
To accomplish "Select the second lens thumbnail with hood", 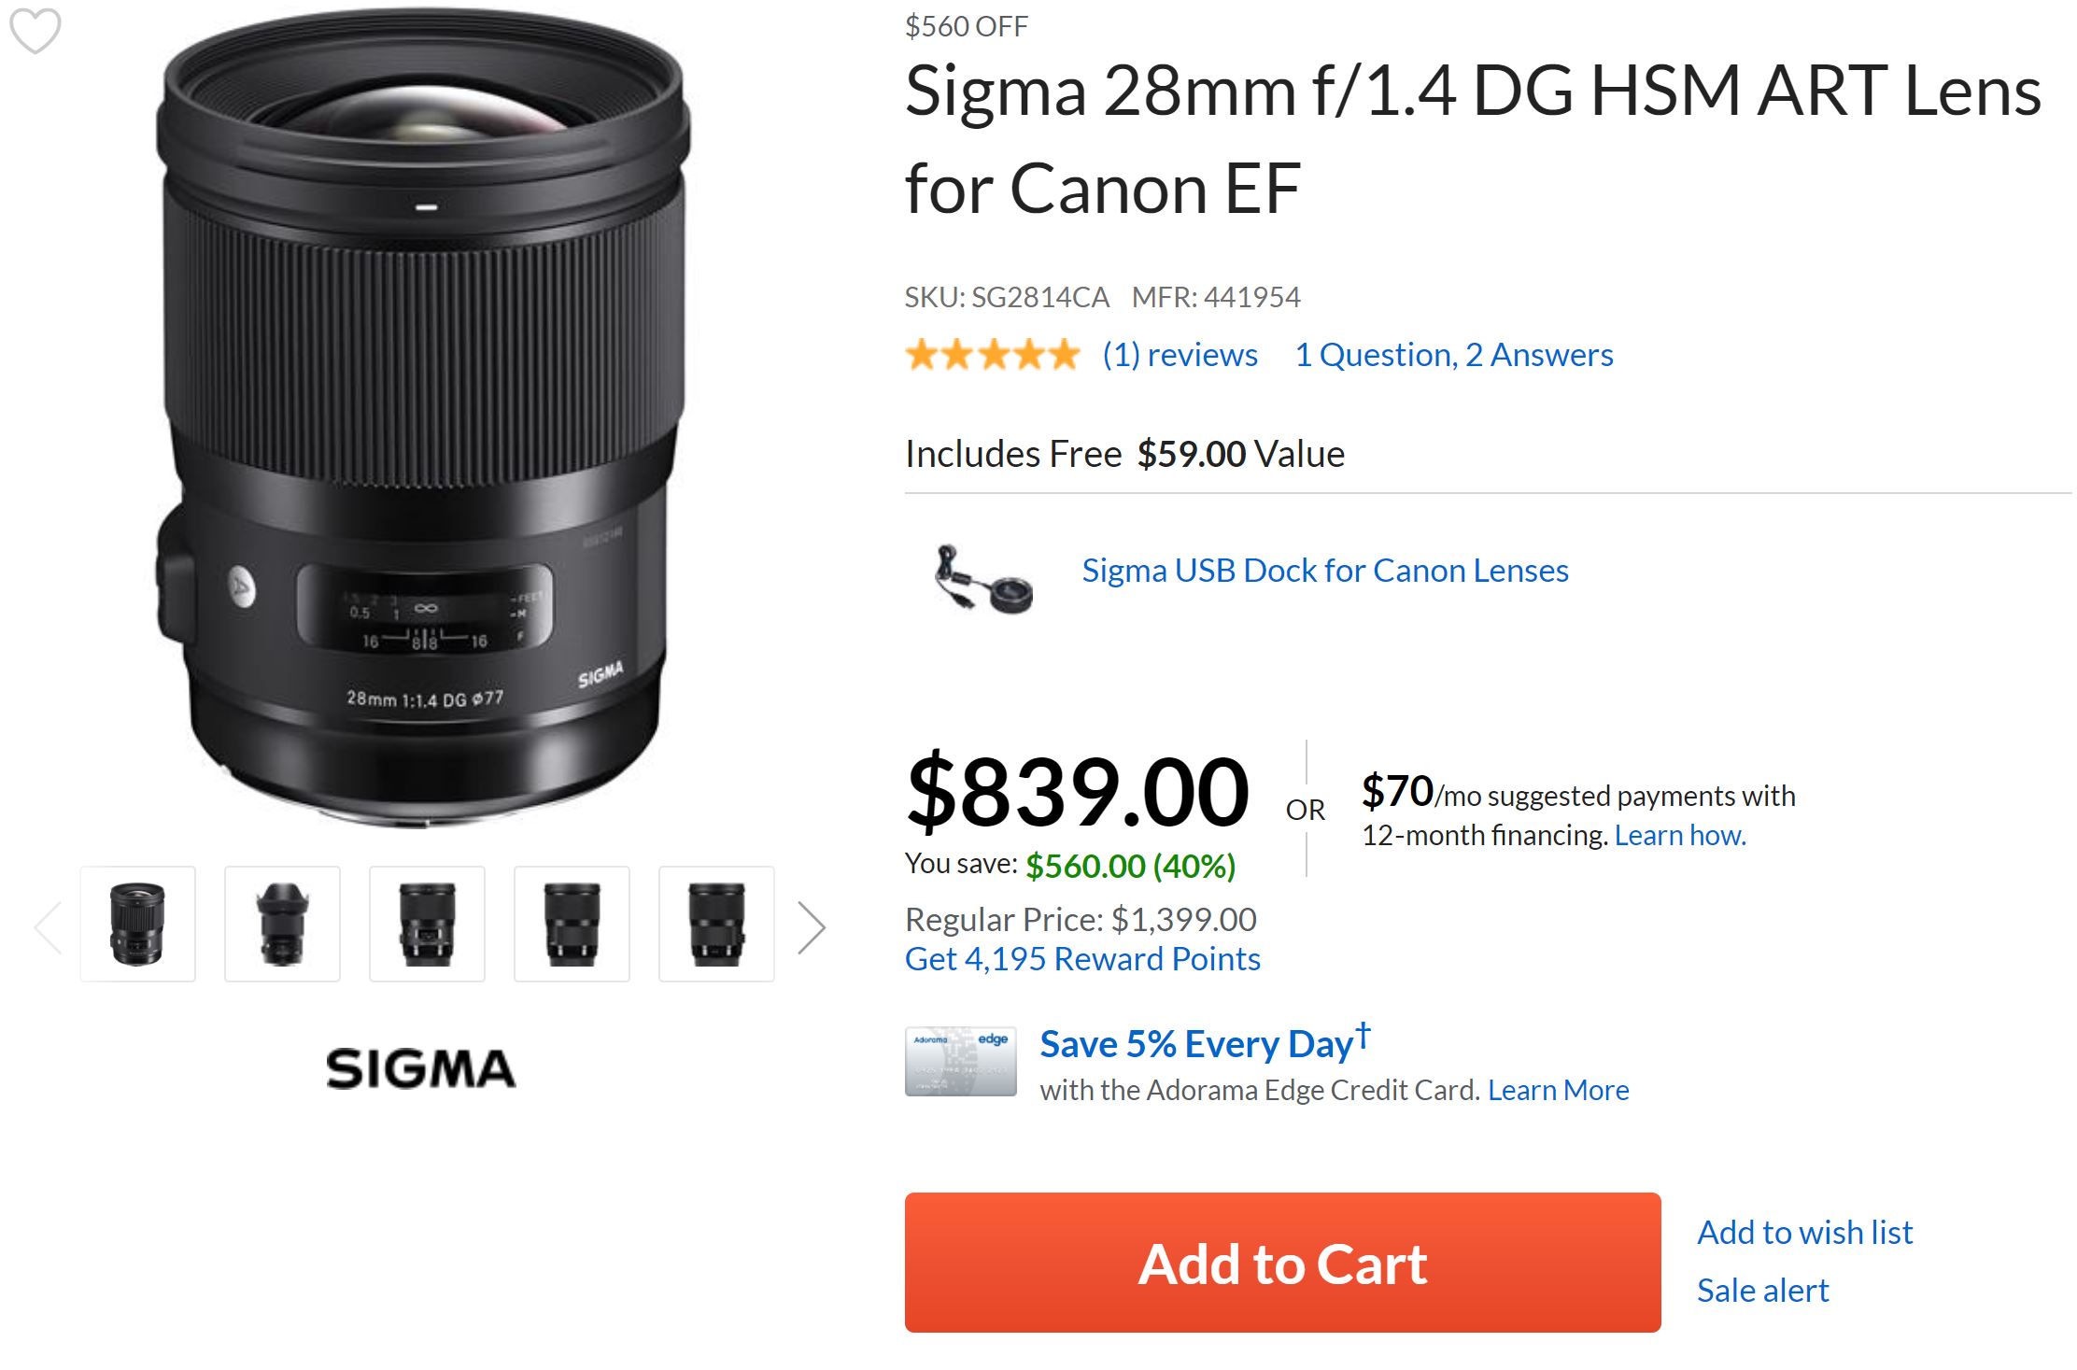I will click(282, 924).
